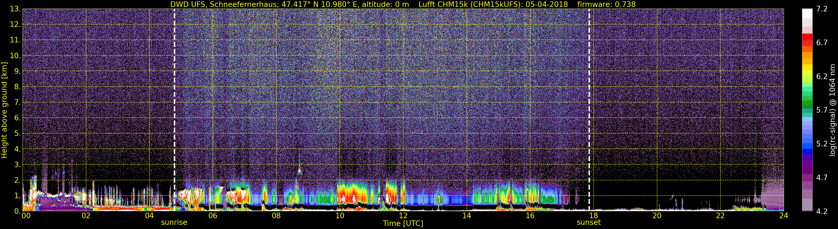This screenshot has width=838, height=229.
Task: Click the '12.' tick on the height axis
Action: tap(15, 24)
